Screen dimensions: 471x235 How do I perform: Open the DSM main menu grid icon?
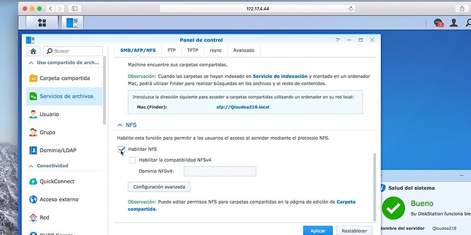point(42,23)
